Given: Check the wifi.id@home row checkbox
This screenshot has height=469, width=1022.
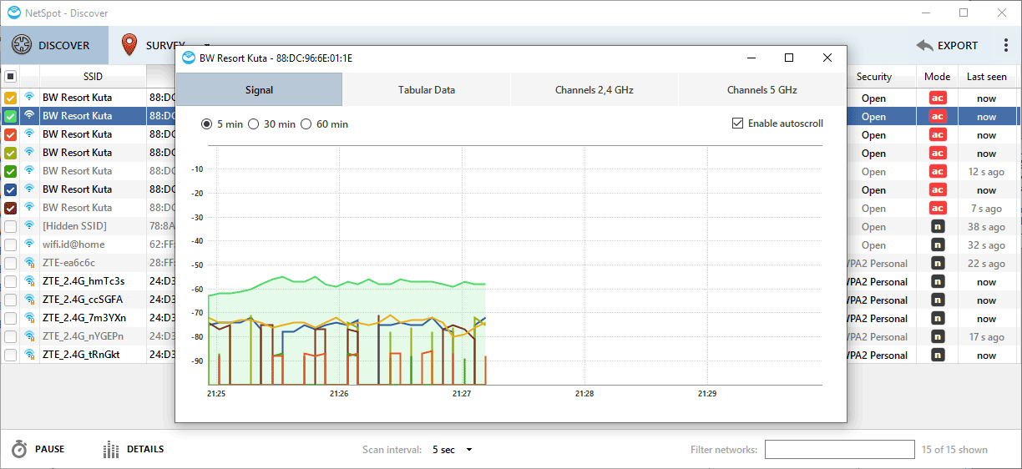Looking at the screenshot, I should click(10, 245).
